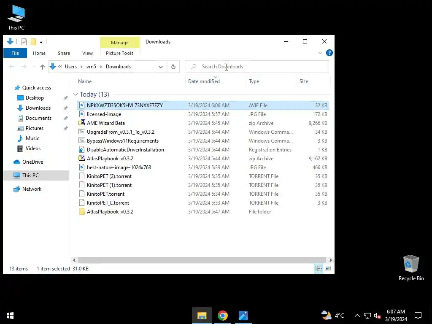Open the Windows Start menu

(x=10, y=316)
